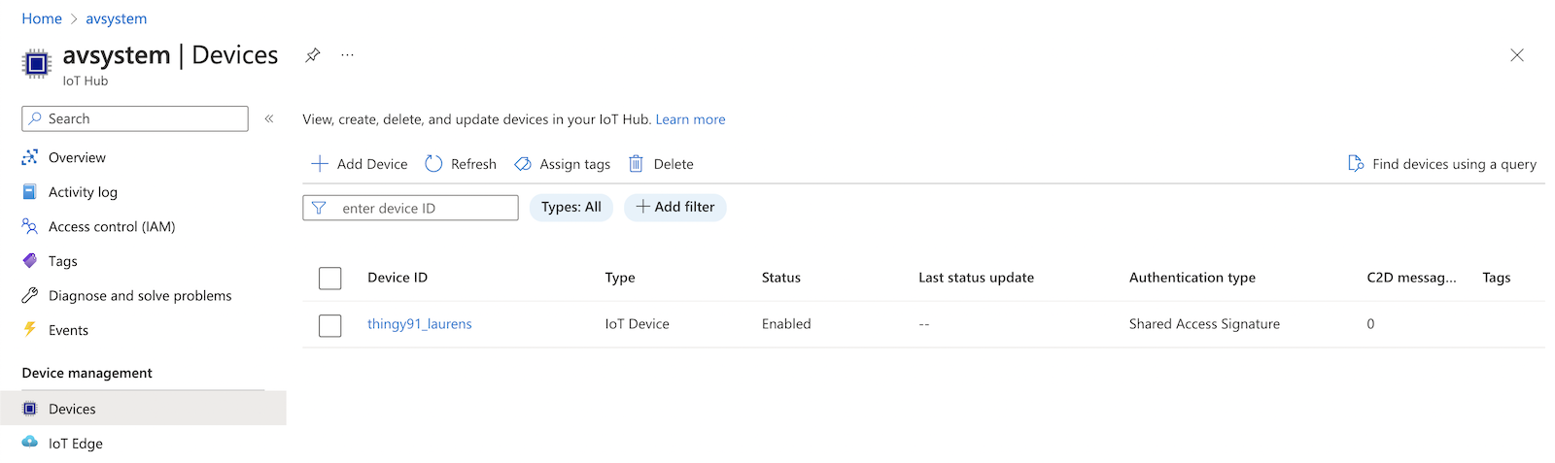1555x463 pixels.
Task: Click the Tags column header in table
Action: [x=1497, y=278]
